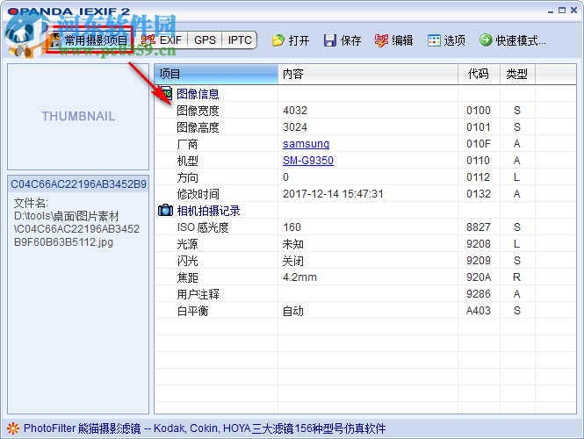This screenshot has height=439, width=584.
Task: Open the EXIF tab
Action: [x=161, y=40]
